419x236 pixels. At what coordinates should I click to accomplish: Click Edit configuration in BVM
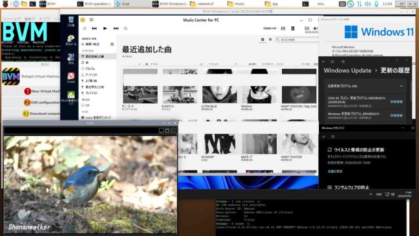pyautogui.click(x=42, y=102)
